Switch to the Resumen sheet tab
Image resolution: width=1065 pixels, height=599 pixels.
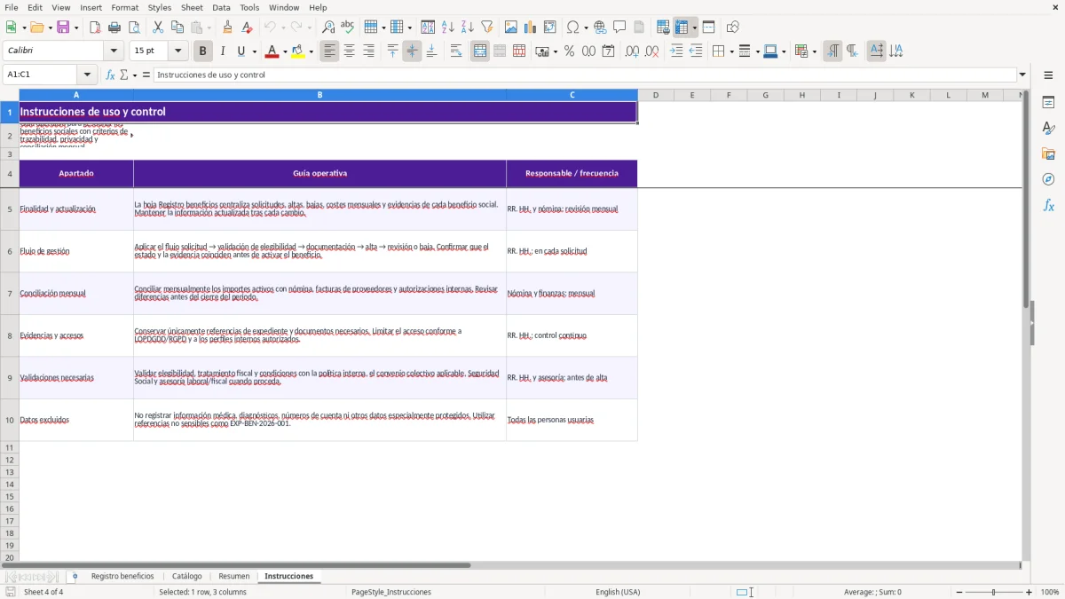click(234, 577)
